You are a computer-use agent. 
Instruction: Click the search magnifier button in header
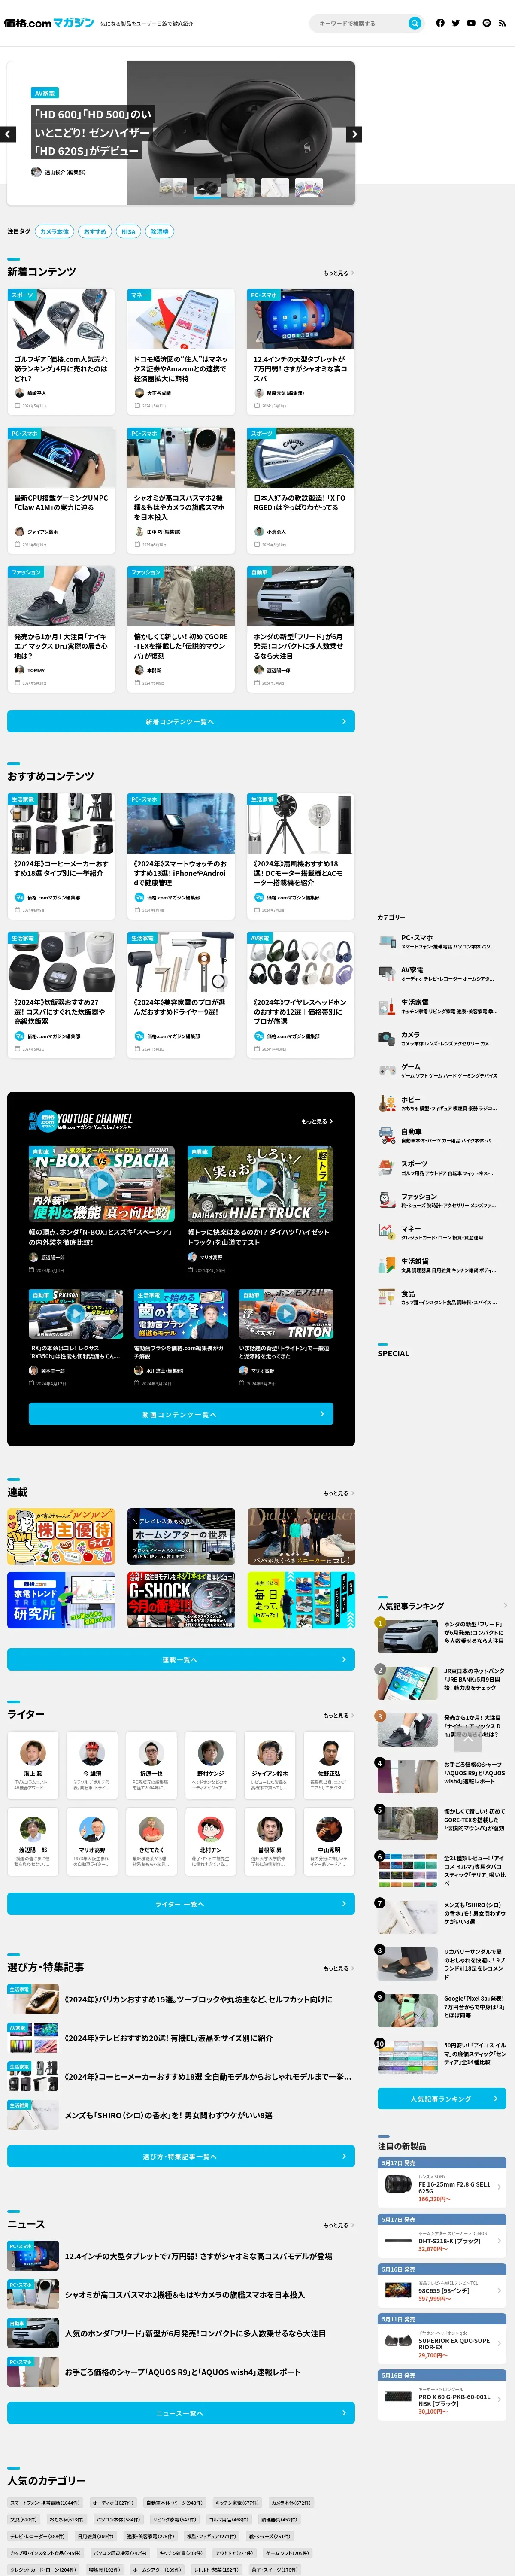pos(414,23)
